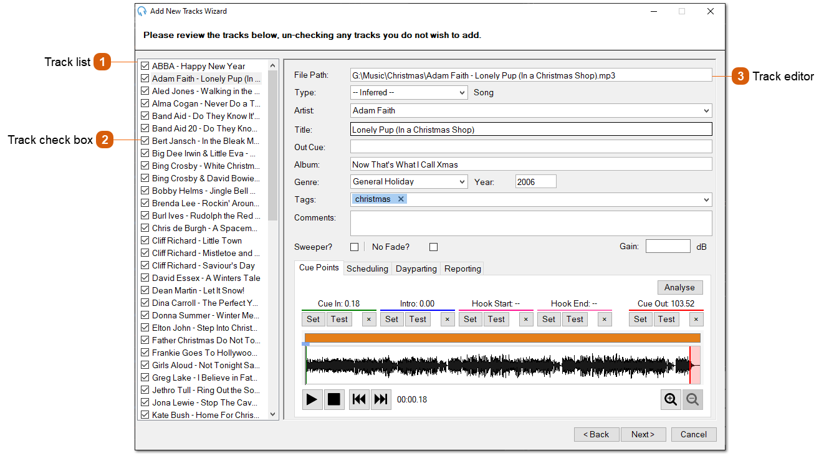Screen dimensions: 824x456
Task: Zoom in on the waveform
Action: 671,399
